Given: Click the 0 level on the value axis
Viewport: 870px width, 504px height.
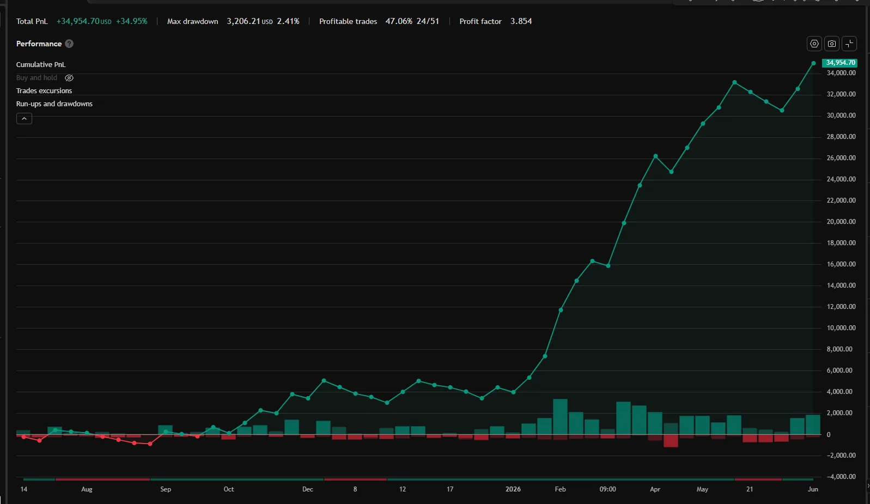Looking at the screenshot, I should (829, 435).
